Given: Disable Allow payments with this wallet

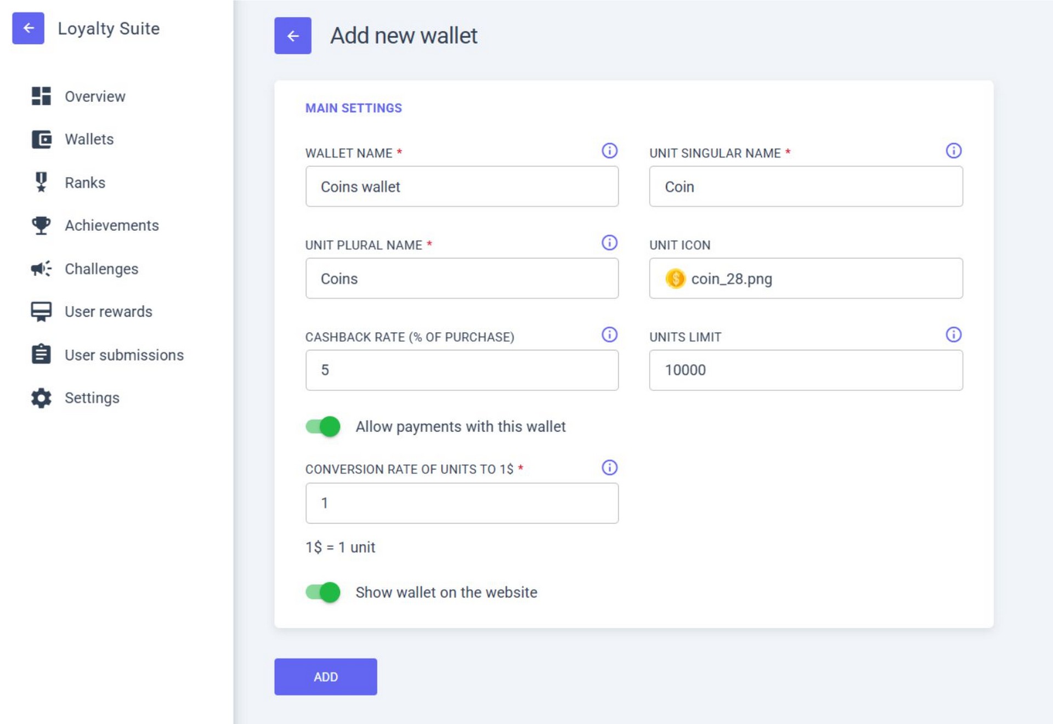Looking at the screenshot, I should 323,426.
